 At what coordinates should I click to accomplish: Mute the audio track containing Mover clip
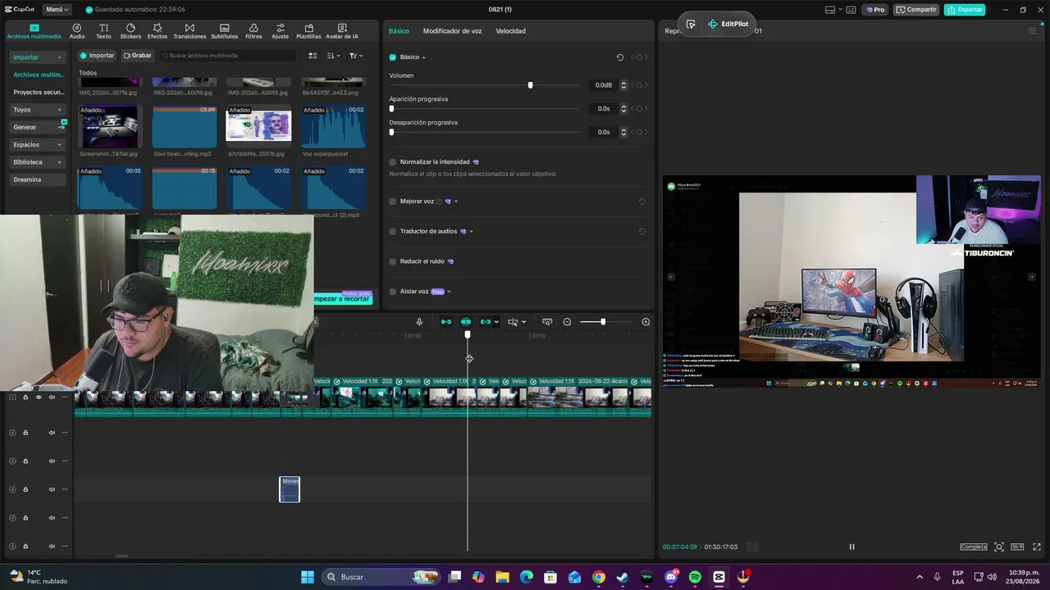[51, 489]
